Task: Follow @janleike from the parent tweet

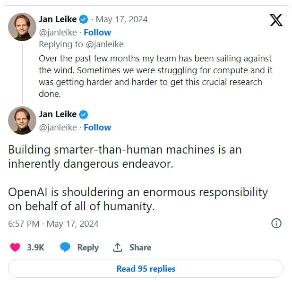Action: pos(97,33)
